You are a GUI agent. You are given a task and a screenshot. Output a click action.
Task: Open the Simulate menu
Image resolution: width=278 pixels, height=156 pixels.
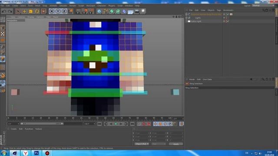(63, 6)
